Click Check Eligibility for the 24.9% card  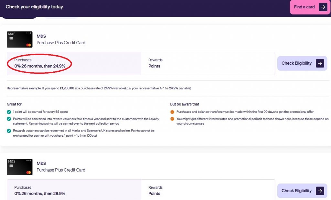302,63
